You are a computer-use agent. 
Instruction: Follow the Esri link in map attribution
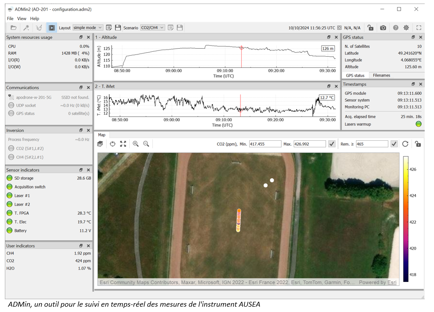pyautogui.click(x=391, y=282)
